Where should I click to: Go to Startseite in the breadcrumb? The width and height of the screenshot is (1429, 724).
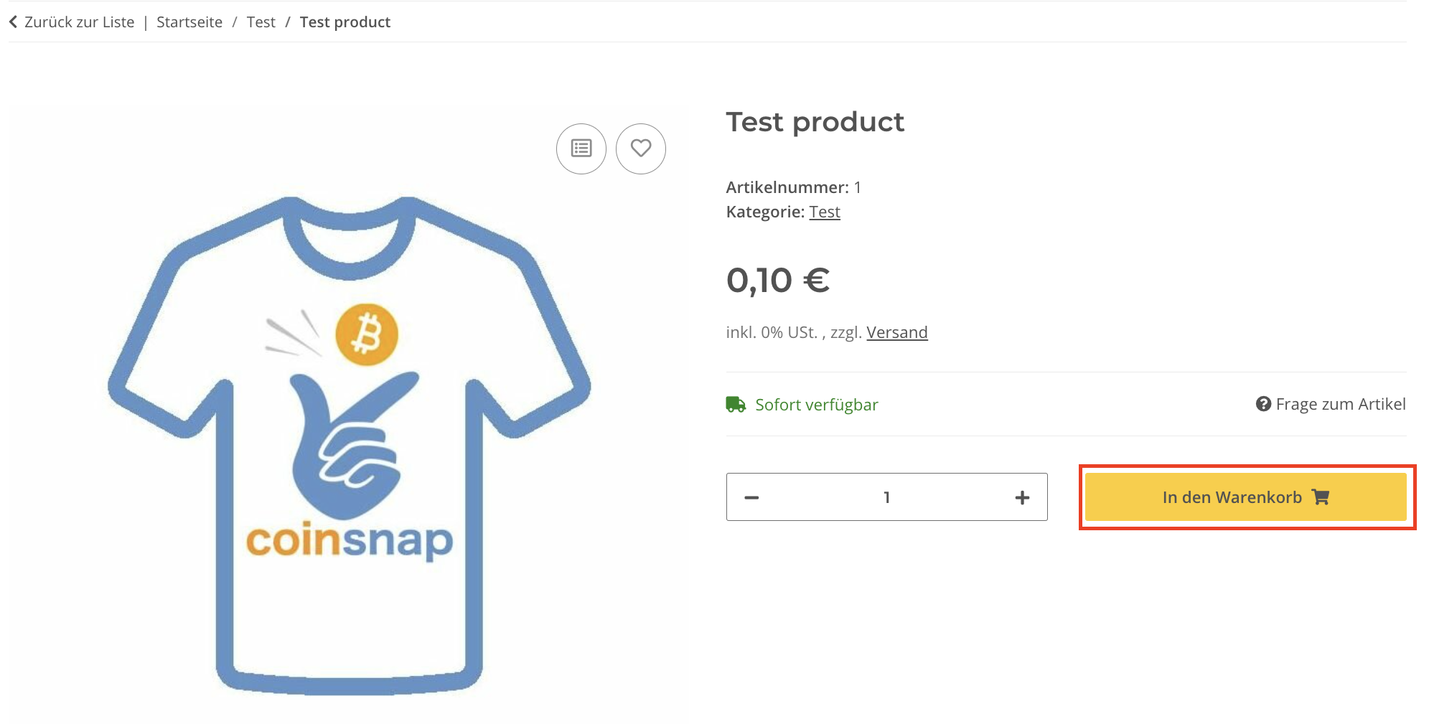189,22
